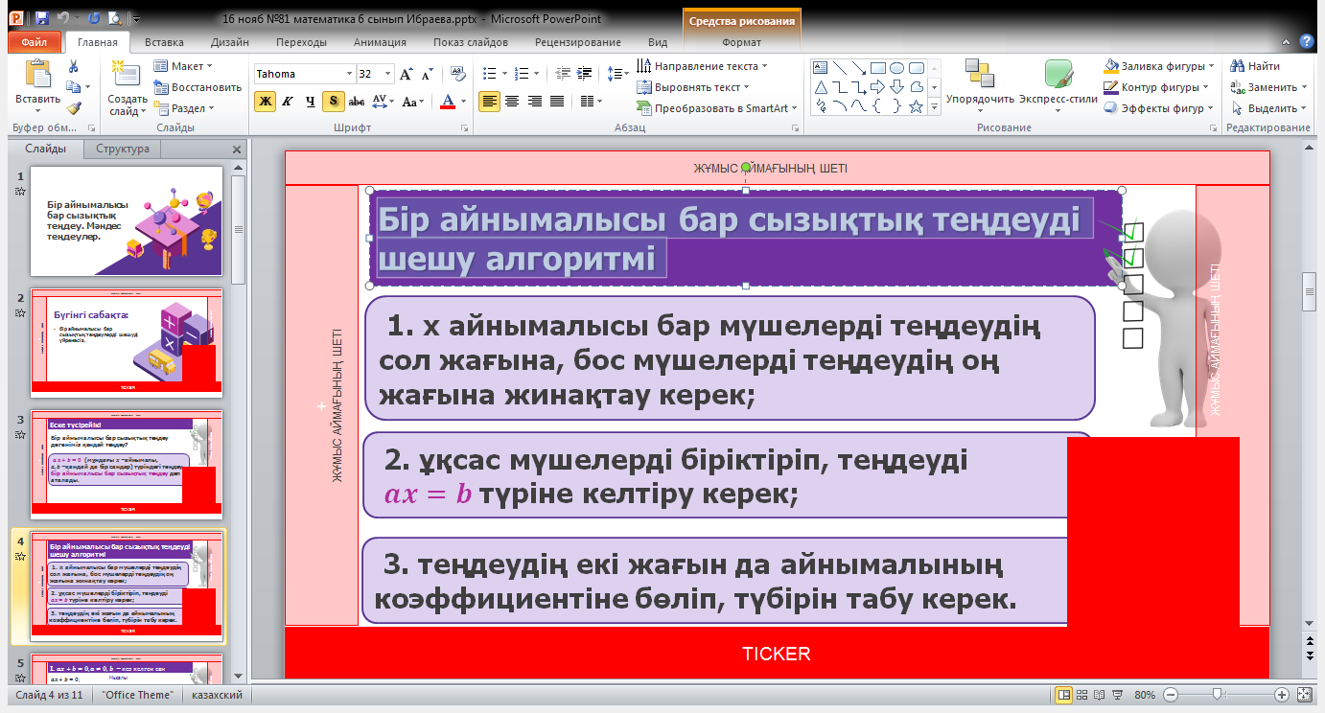Viewport: 1325px width, 713px height.
Task: Click the Format Painter brush icon
Action: coord(74,108)
